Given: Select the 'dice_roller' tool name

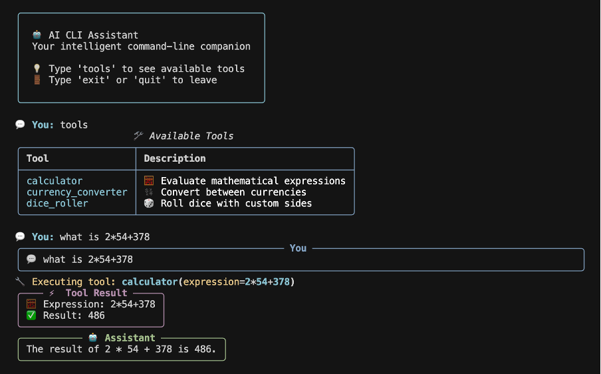Looking at the screenshot, I should click(57, 203).
